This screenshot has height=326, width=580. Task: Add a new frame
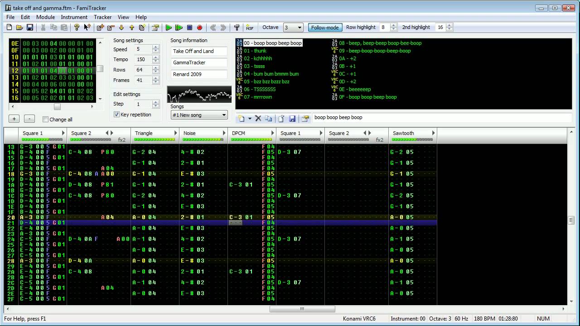click(x=101, y=28)
